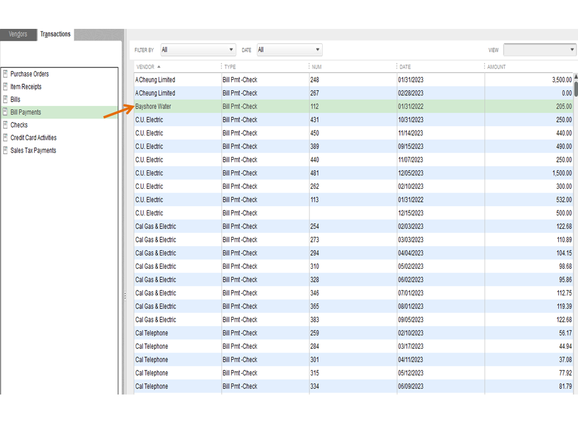Click the Credit Card Activities icon

[x=5, y=138]
